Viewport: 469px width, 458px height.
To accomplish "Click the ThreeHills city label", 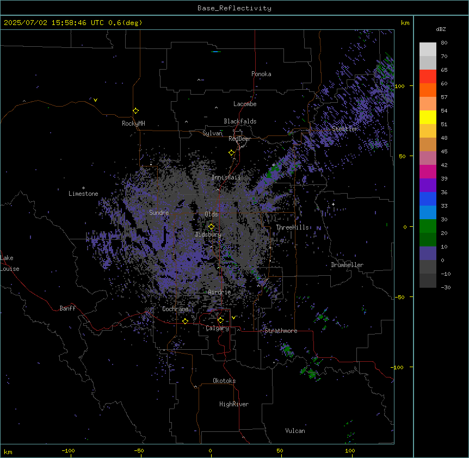I will (x=292, y=227).
